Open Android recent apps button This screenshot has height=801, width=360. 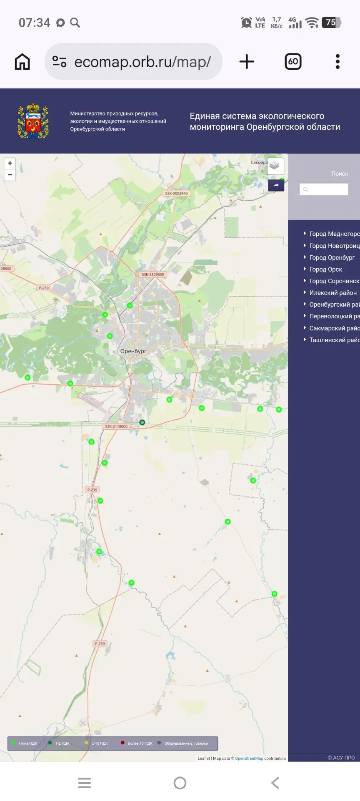pos(85,783)
